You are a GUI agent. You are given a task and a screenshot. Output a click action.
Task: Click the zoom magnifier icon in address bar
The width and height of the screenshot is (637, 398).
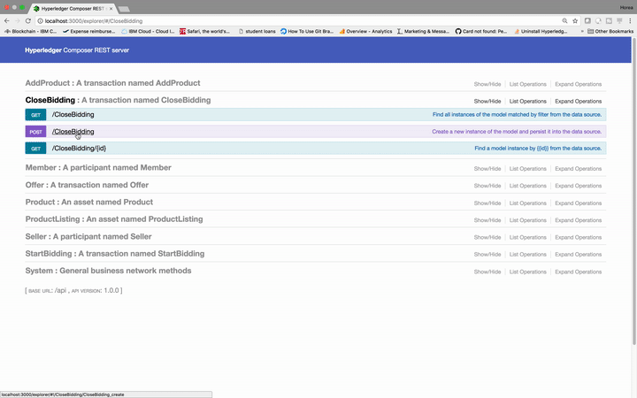click(564, 20)
